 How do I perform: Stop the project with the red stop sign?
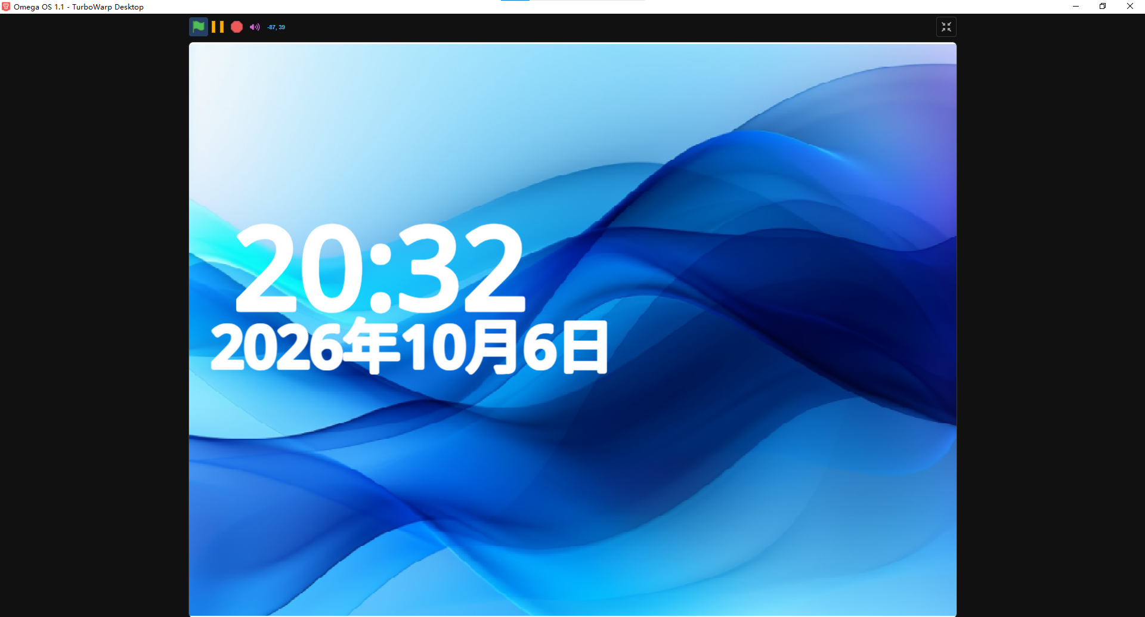click(237, 27)
